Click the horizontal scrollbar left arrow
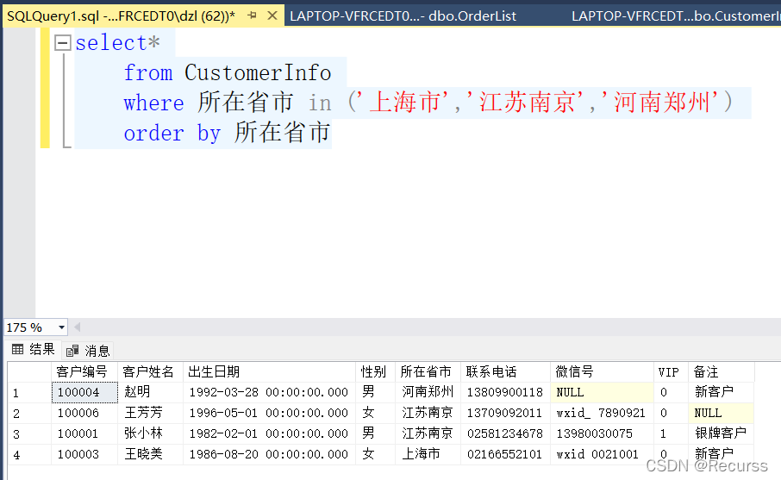Viewport: 781px width, 480px height. point(78,327)
